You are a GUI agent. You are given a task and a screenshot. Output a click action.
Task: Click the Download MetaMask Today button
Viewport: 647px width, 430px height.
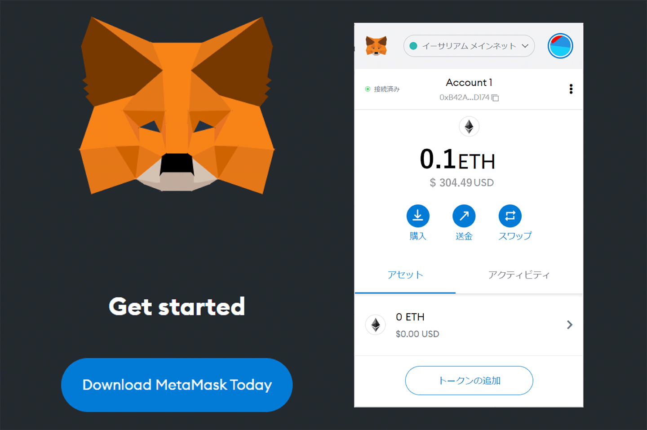[x=177, y=385]
